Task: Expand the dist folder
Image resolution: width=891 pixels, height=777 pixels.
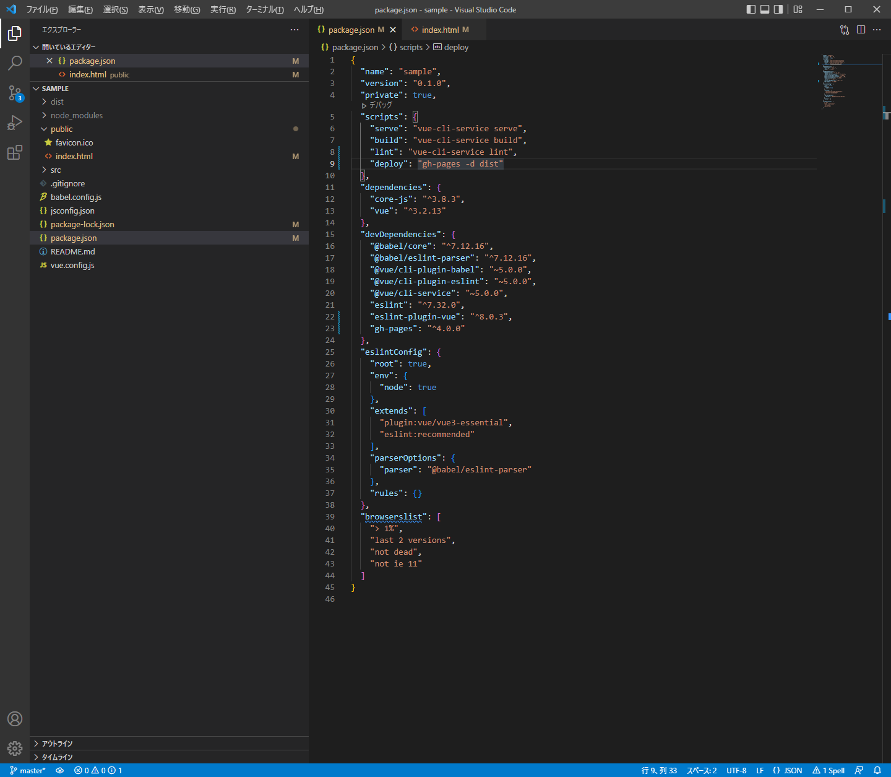Action: point(169,102)
